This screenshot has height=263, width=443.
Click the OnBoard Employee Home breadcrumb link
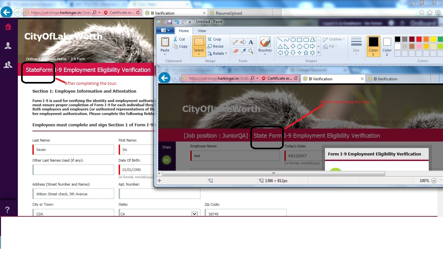[46, 59]
